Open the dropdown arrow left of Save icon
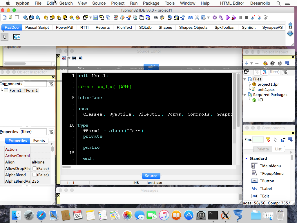Image resolution: width=297 pixels, height=223 pixels. tap(90, 18)
